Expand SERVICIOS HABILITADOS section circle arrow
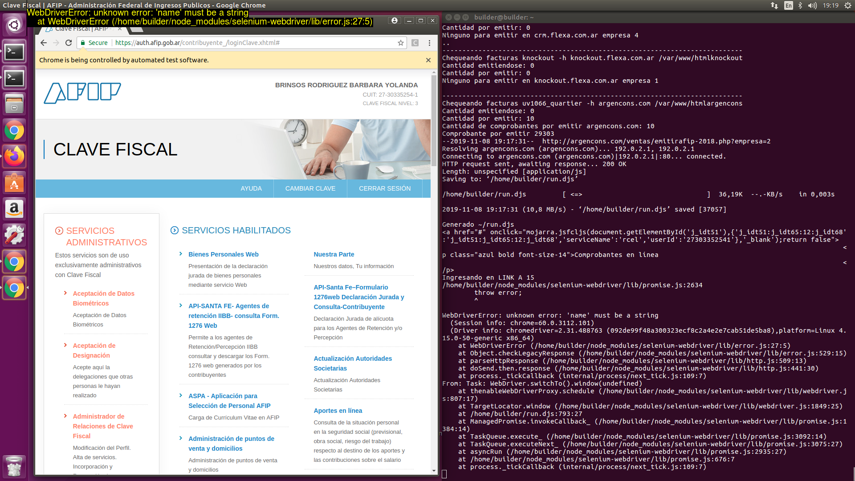 (175, 230)
